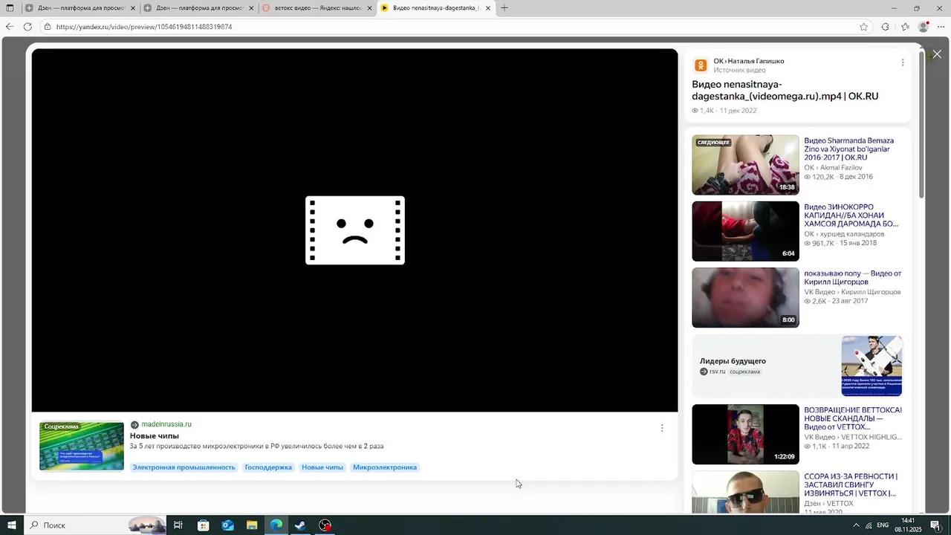The height and width of the screenshot is (535, 951).
Task: Open thumbnail of ЗИНОКОРРО КАПИДАН video
Action: (745, 231)
